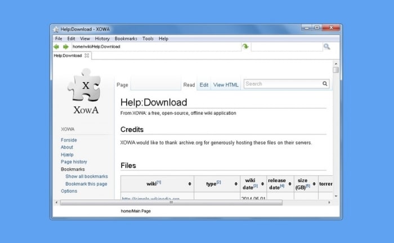Open the Page history link
The image size is (394, 243).
[x=74, y=162]
